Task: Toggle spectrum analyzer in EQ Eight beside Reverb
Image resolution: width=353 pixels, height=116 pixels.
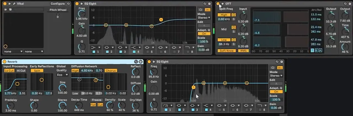Action: [280, 68]
